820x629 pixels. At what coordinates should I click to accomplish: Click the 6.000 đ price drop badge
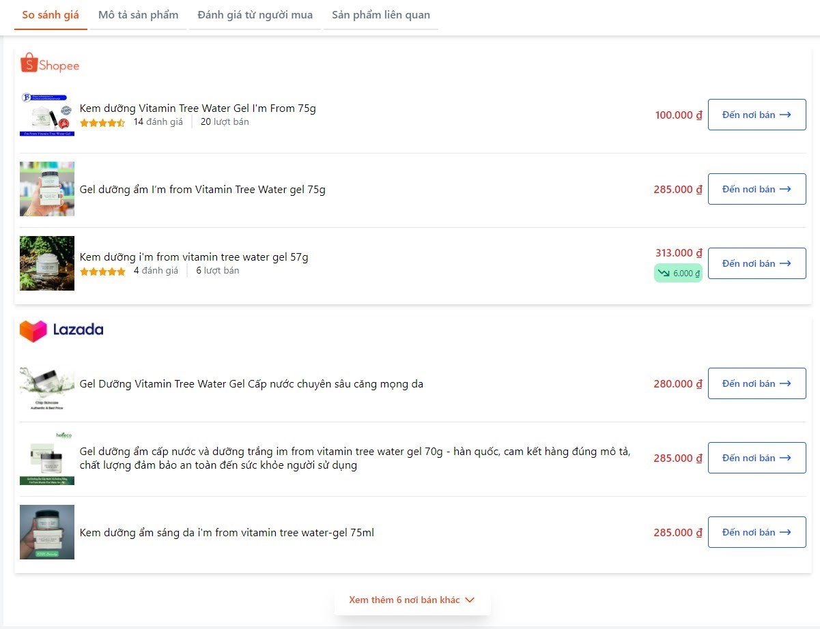(678, 274)
